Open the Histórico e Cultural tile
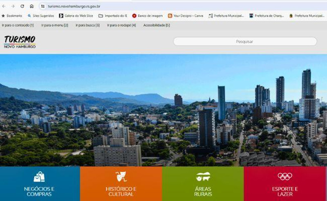The width and height of the screenshot is (327, 201). click(121, 184)
